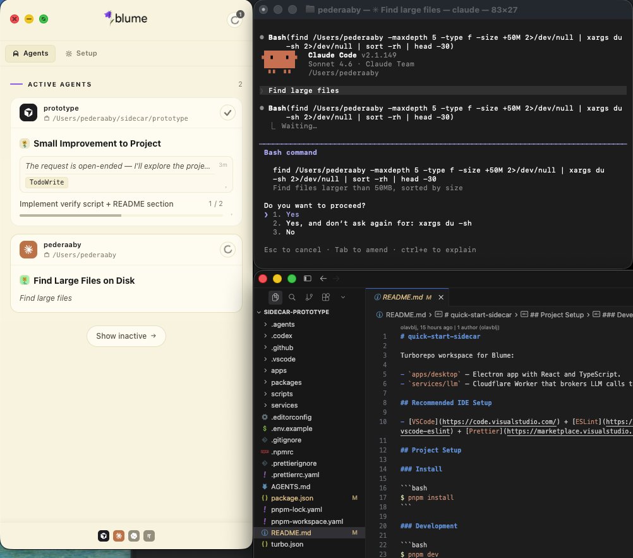Click the back navigation arrow in VS Code

pos(323,279)
